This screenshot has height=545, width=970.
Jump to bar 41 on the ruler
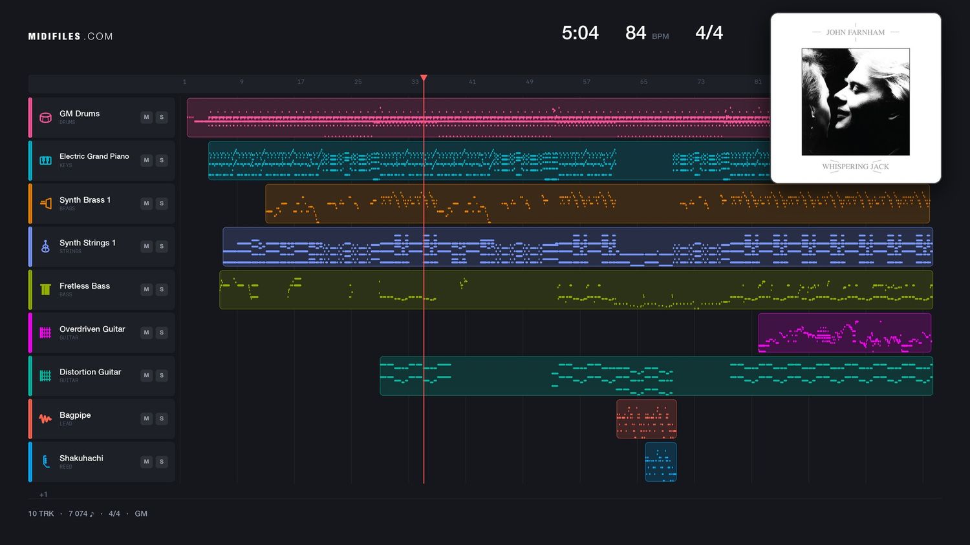pyautogui.click(x=472, y=82)
